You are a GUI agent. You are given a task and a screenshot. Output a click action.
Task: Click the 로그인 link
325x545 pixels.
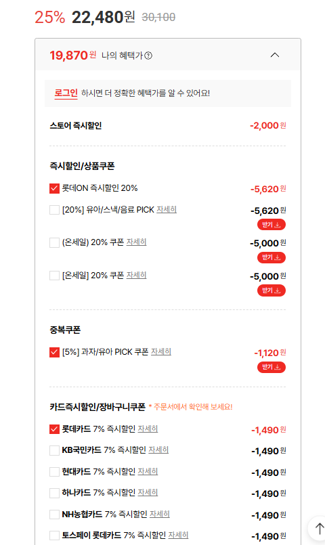(x=66, y=93)
